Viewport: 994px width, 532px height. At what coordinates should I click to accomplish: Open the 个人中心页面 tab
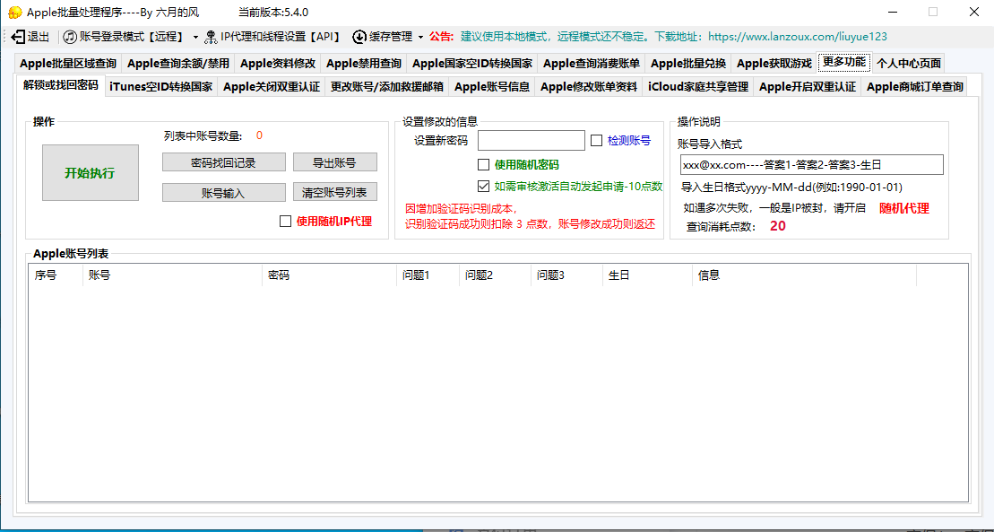click(910, 64)
